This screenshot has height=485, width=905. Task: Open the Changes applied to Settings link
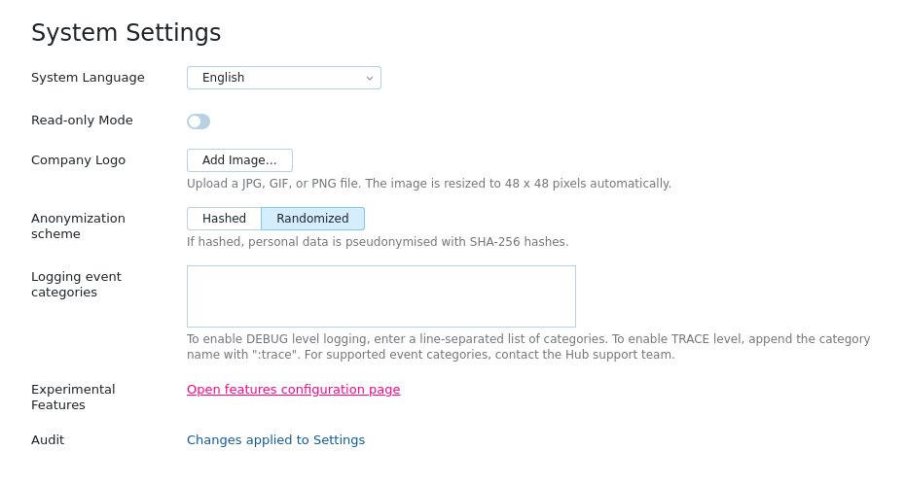pos(275,440)
